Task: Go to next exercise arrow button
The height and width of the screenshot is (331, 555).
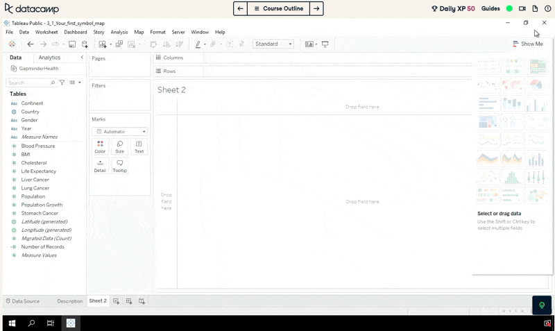Action: pos(316,8)
